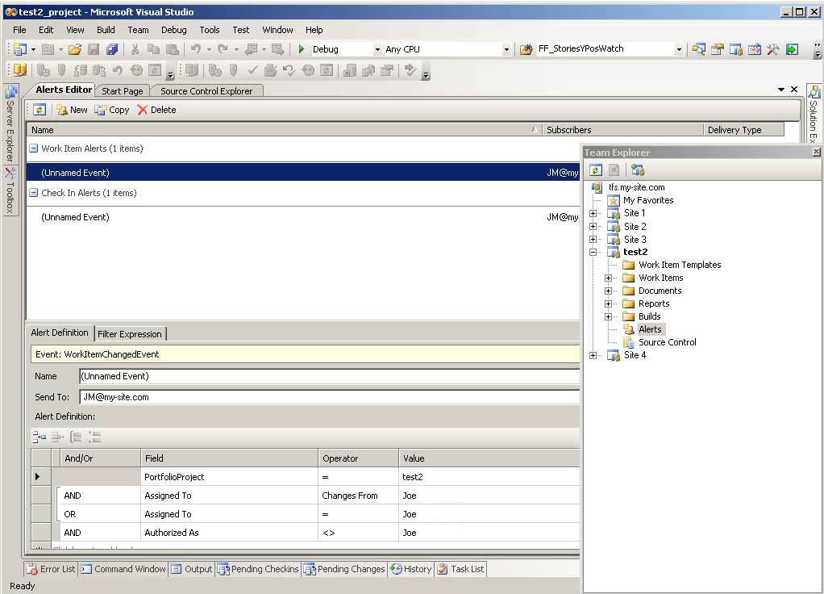Click the green arrow icon at toolbar end
Viewport: 824px width, 594px height.
pos(792,49)
